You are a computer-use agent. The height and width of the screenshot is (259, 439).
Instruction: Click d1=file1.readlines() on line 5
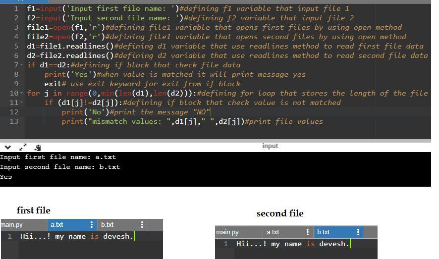[x=70, y=46]
